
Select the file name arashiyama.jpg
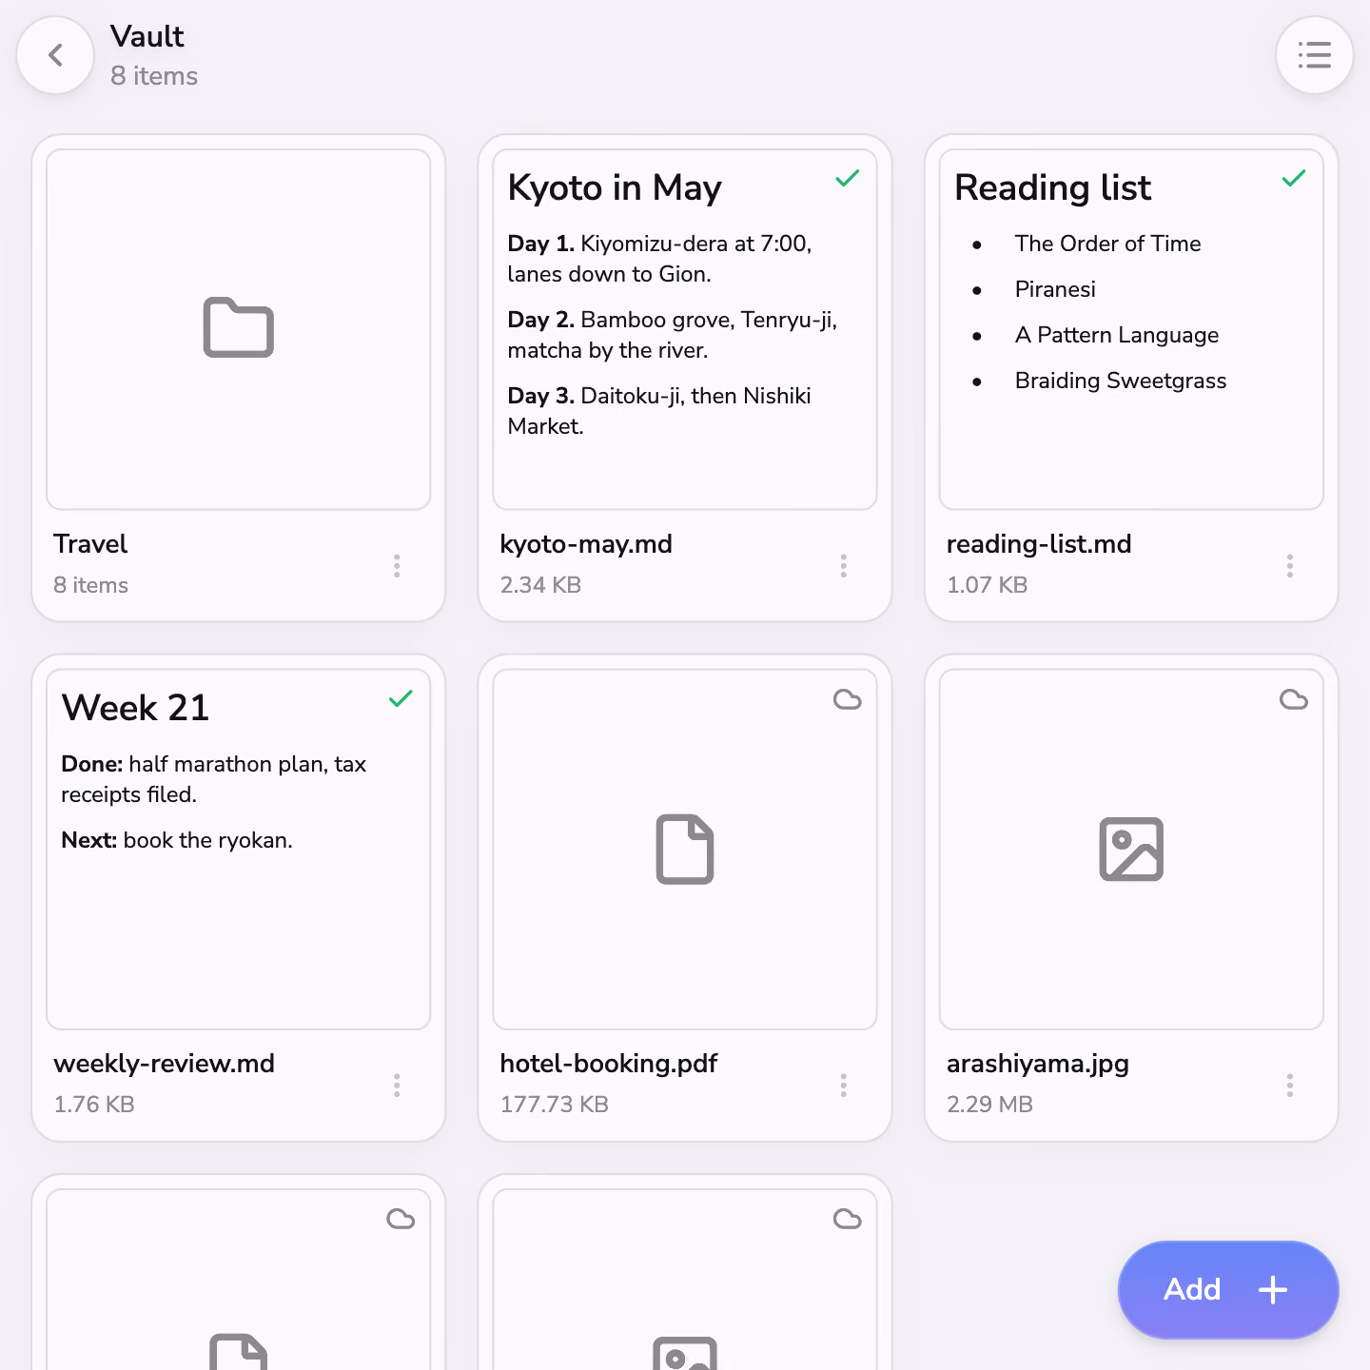[x=1038, y=1064]
